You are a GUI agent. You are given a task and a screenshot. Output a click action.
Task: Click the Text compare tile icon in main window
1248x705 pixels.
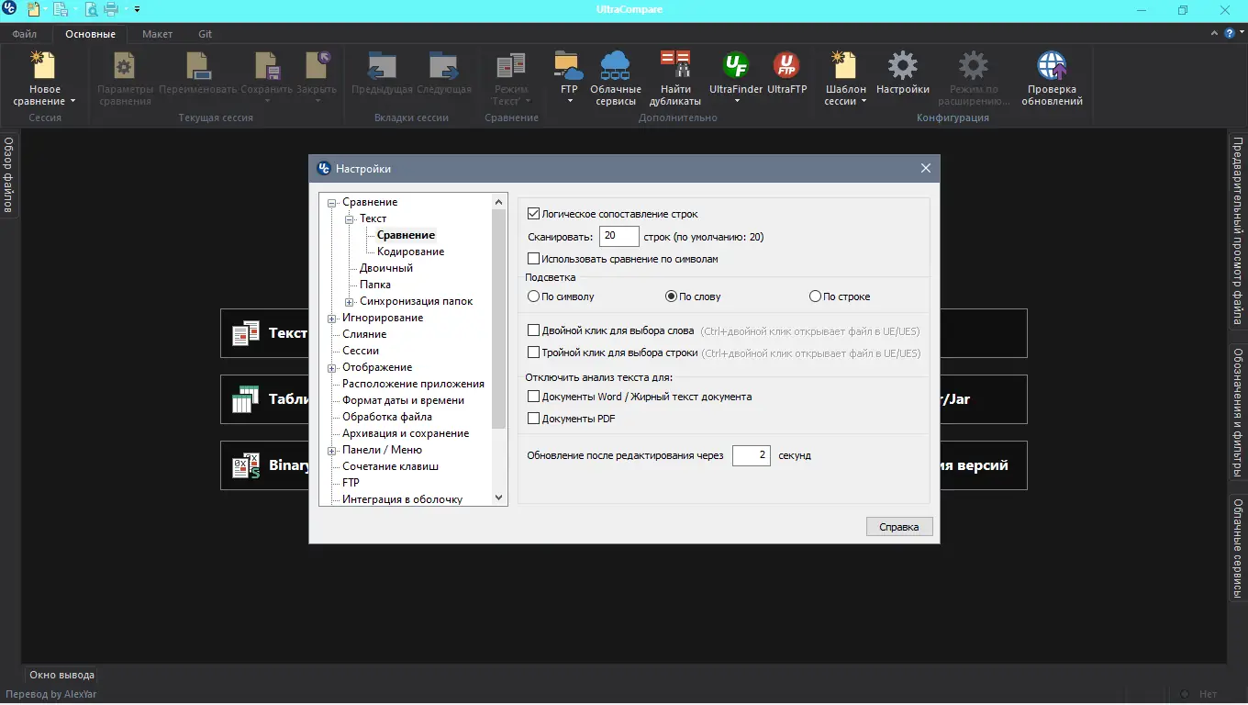click(x=246, y=333)
